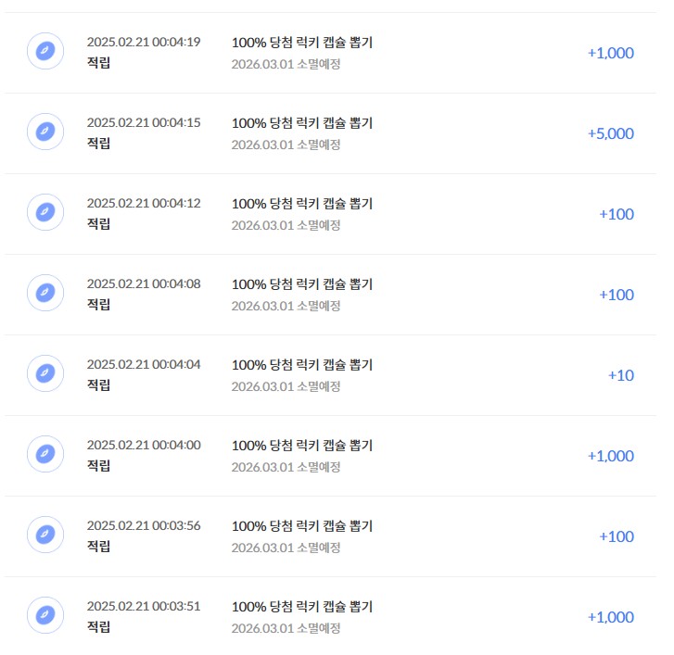674x655 pixels.
Task: Click the point icon for the 00:04:00 entry
Action: coord(45,454)
